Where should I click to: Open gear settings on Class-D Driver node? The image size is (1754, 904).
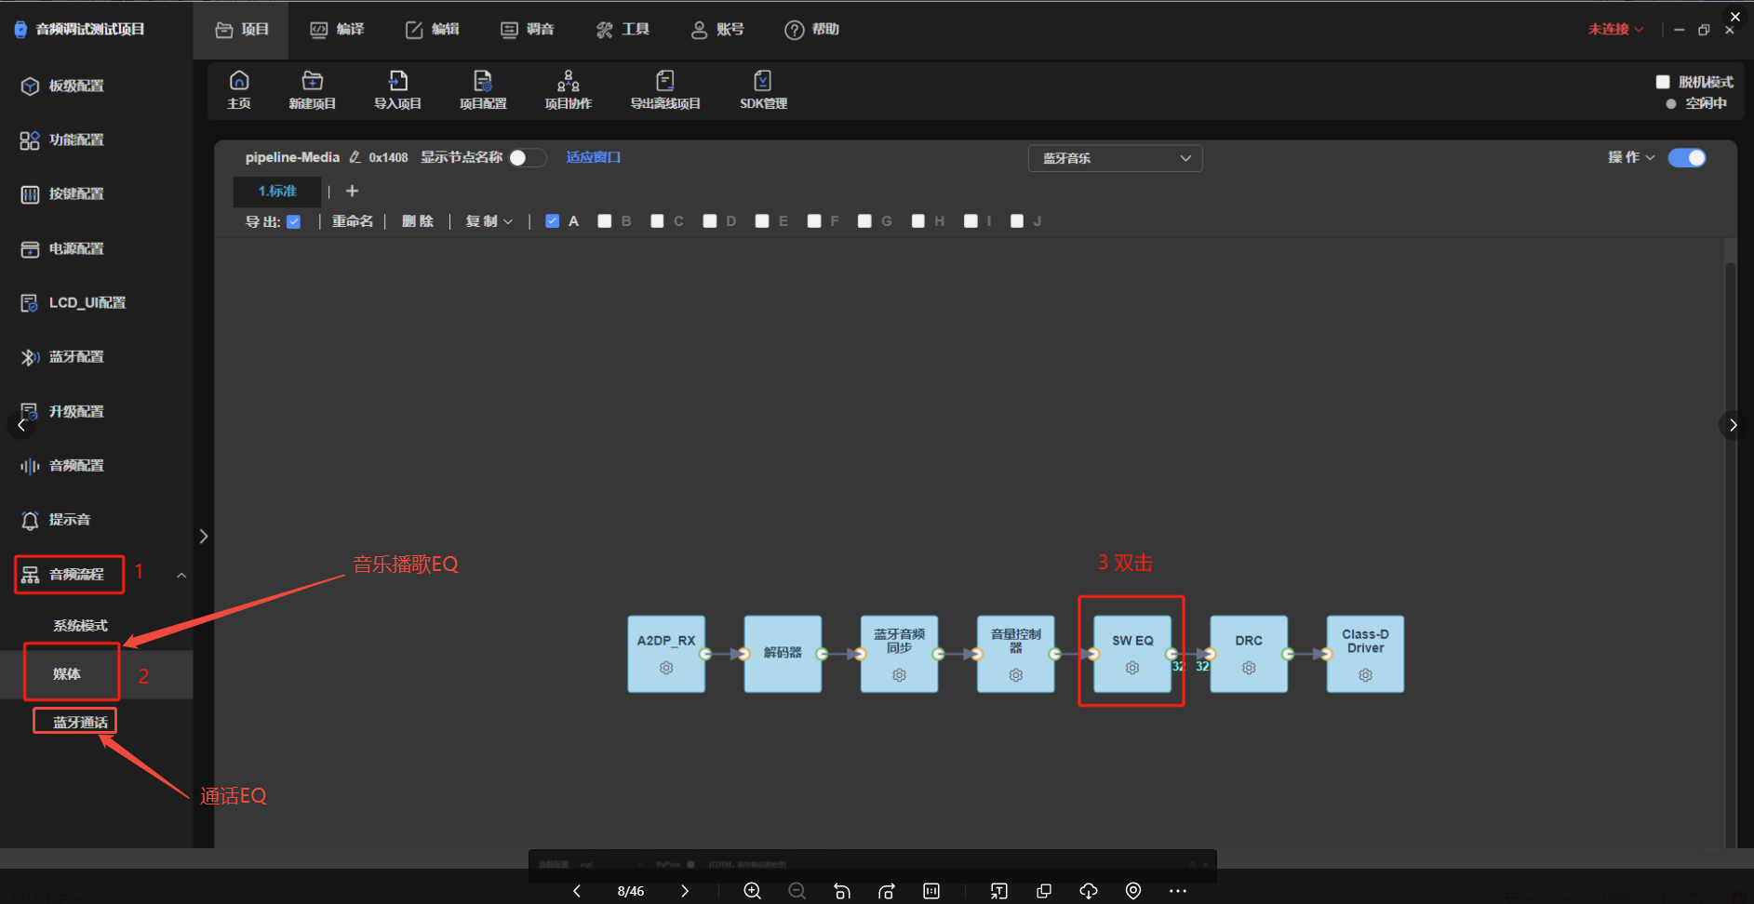[1365, 675]
